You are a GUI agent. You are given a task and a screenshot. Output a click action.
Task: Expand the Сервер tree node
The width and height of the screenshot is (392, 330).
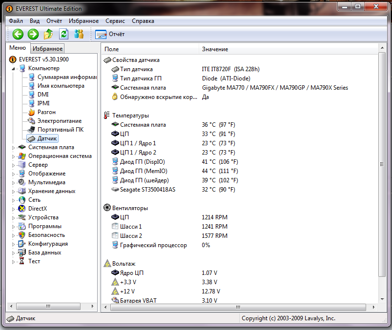13,165
